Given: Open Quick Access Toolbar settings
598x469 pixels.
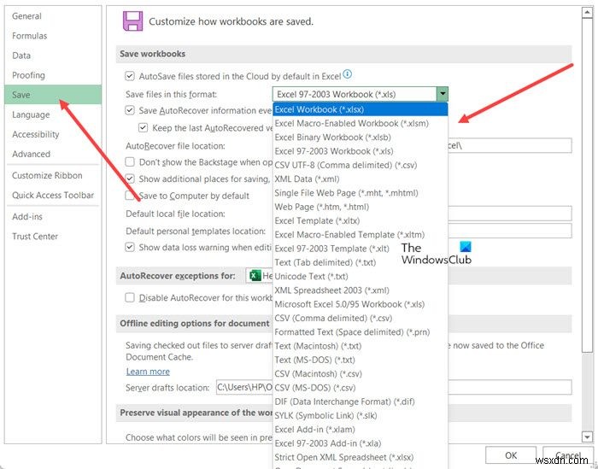Looking at the screenshot, I should coord(53,196).
